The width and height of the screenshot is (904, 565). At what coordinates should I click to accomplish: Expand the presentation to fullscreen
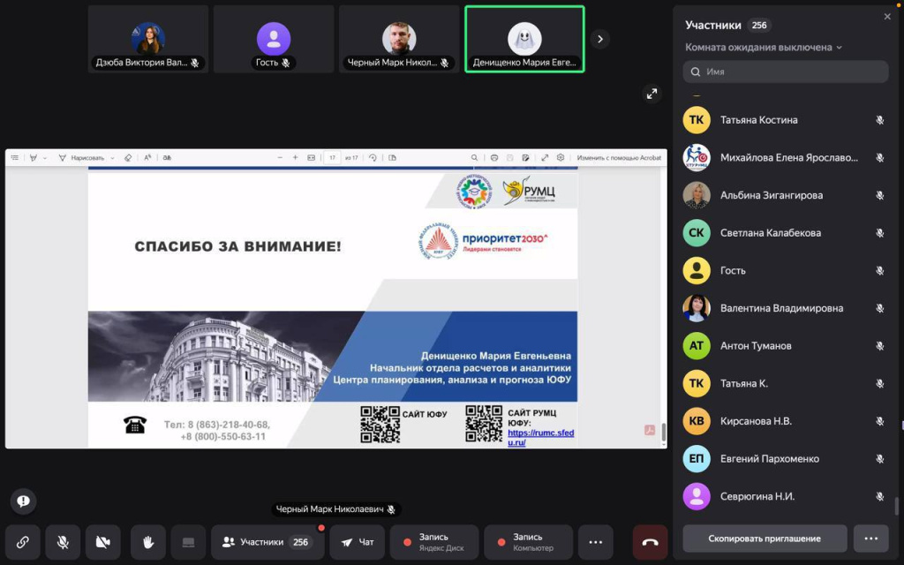pos(652,94)
